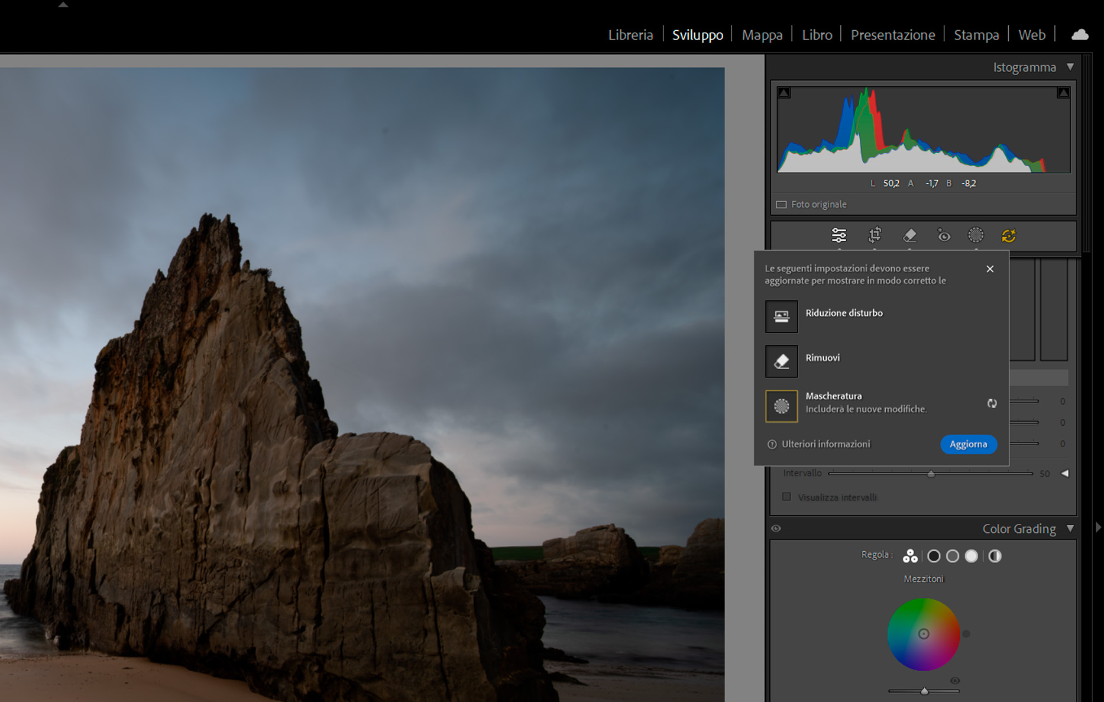Collapse the Color Grading panel
Image resolution: width=1104 pixels, height=702 pixels.
[x=1070, y=528]
